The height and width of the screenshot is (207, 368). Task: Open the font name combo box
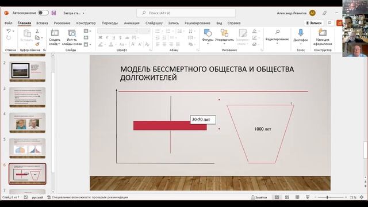coord(117,31)
